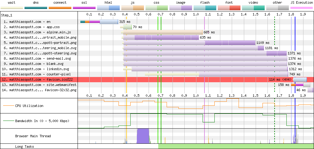Image resolution: width=314 pixels, height=149 pixels.
Task: Click the 1374 ms timing value
Action: click(x=294, y=64)
